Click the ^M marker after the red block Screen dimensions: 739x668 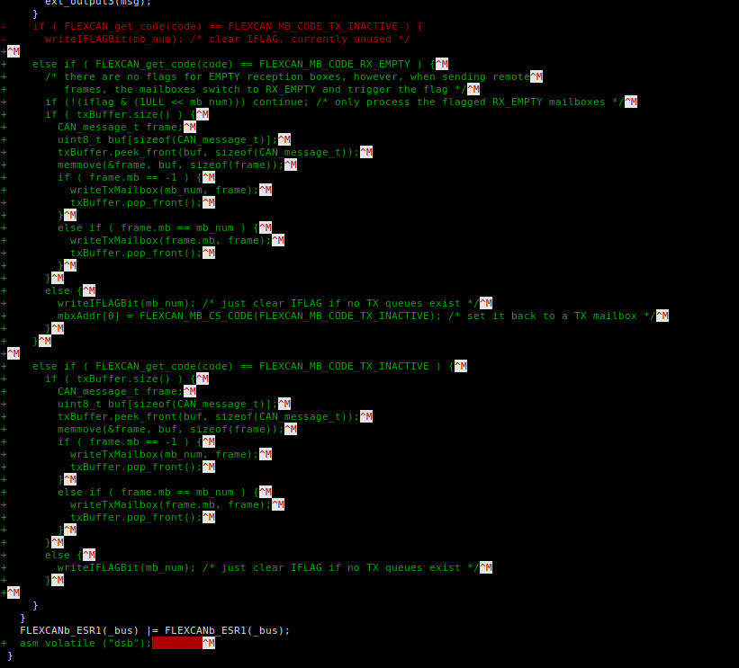tap(209, 643)
